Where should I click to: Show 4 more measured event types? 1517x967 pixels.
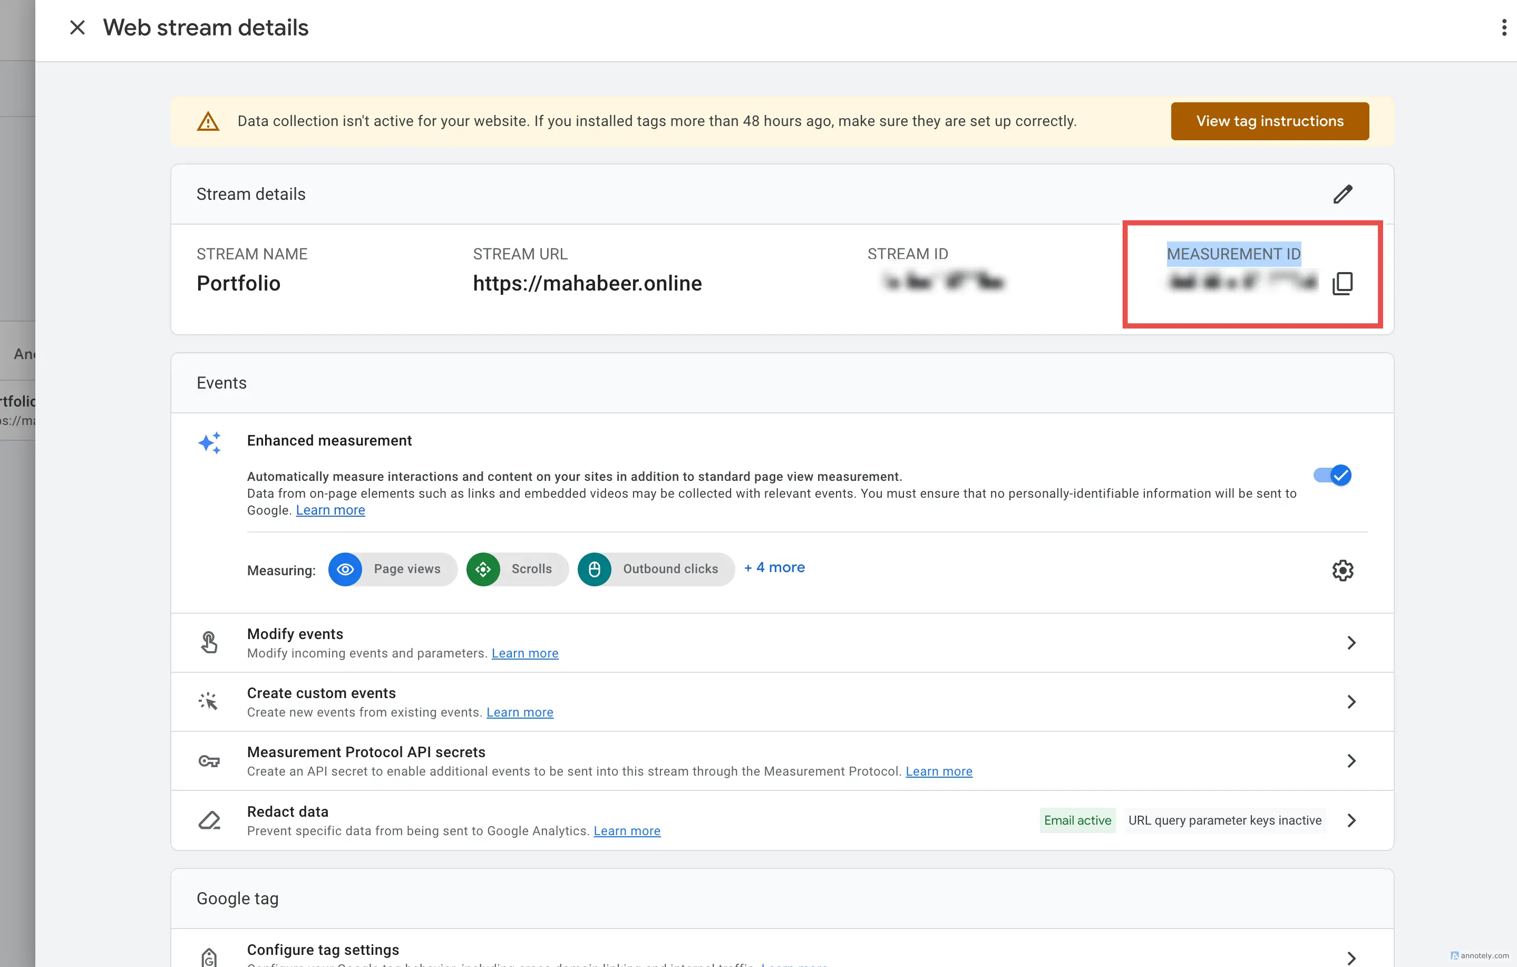click(774, 567)
